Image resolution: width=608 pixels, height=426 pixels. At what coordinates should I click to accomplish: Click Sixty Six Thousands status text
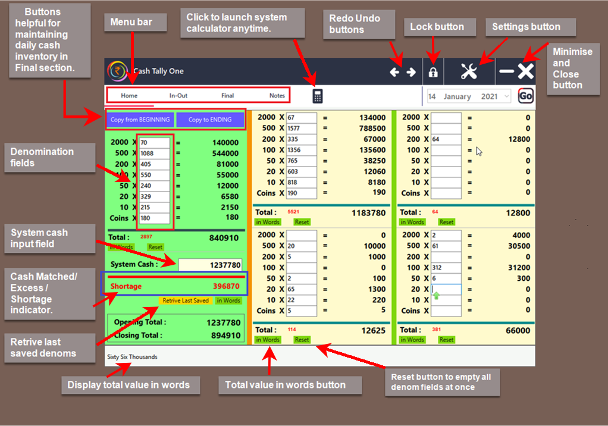(132, 356)
